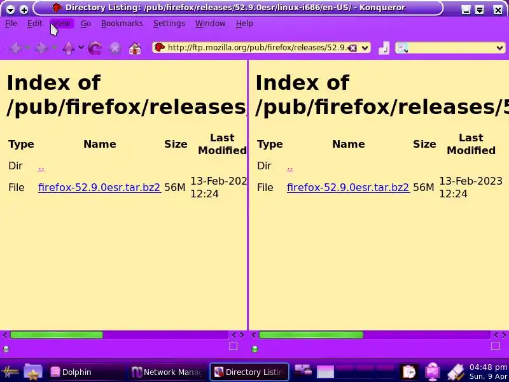Clear the location bar text
The width and height of the screenshot is (509, 382).
pyautogui.click(x=352, y=48)
